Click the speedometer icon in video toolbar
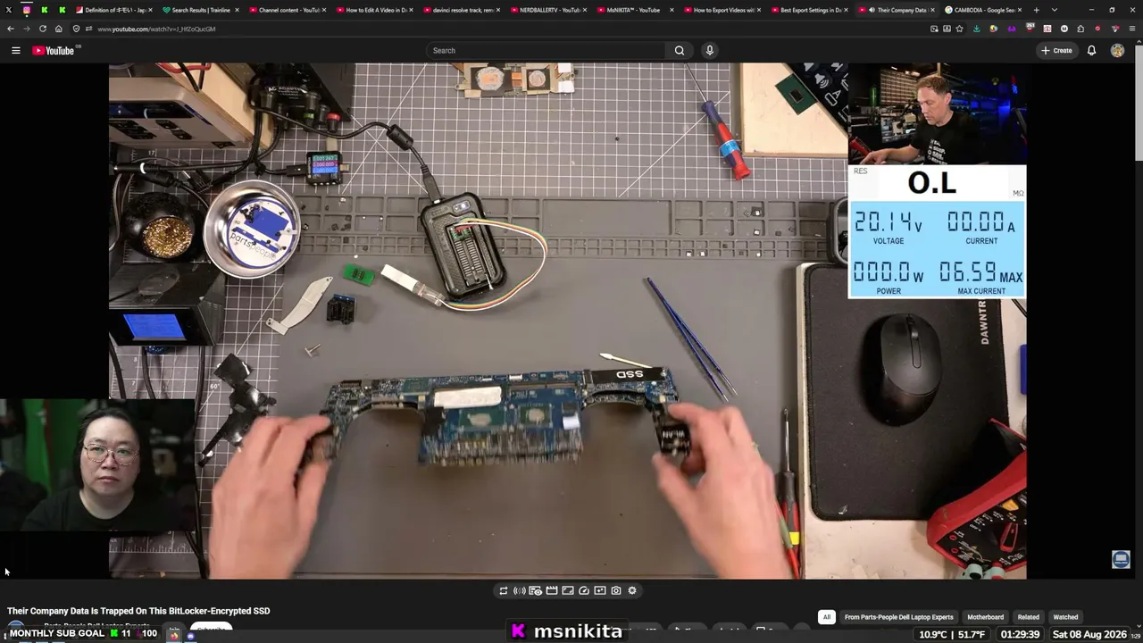 pyautogui.click(x=584, y=590)
